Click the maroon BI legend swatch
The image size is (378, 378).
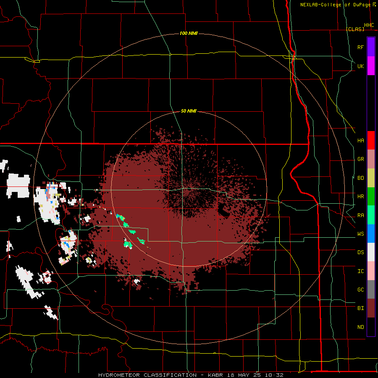[x=371, y=308]
